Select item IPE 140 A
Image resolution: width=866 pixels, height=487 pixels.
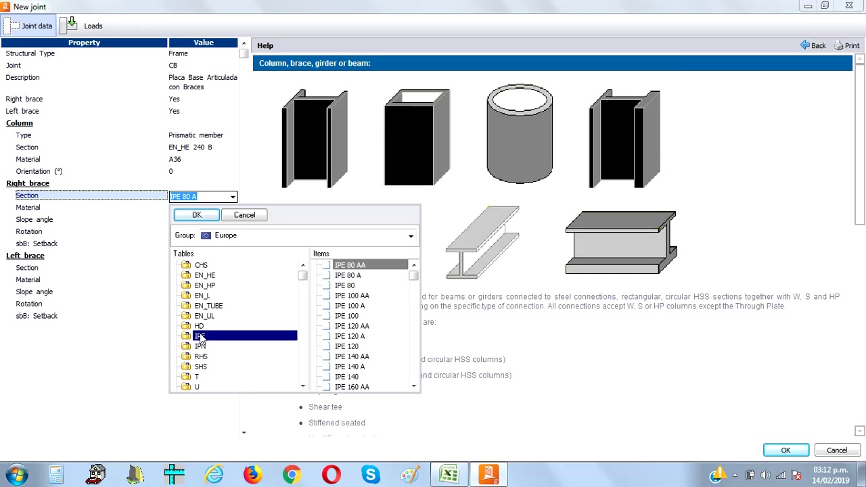tap(350, 367)
